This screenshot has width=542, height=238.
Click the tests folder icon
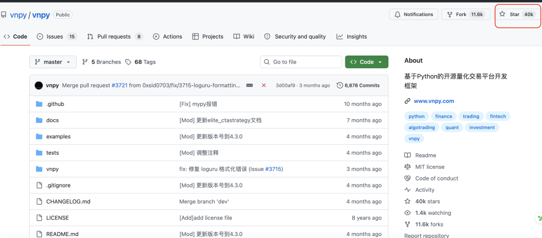[39, 153]
